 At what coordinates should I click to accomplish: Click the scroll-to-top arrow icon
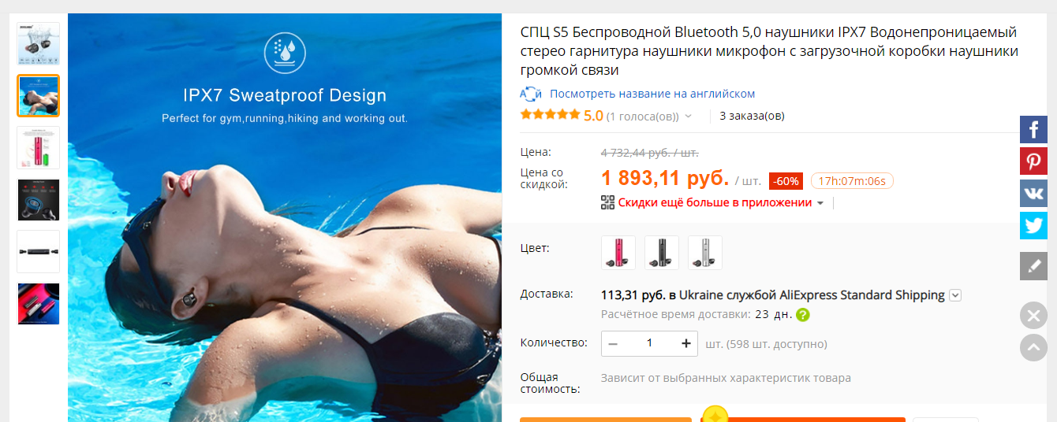(x=1033, y=347)
